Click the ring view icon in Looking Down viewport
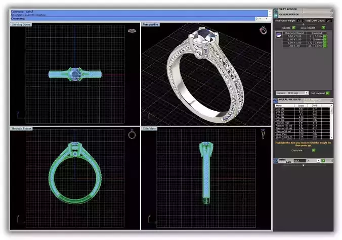 pos(132,31)
